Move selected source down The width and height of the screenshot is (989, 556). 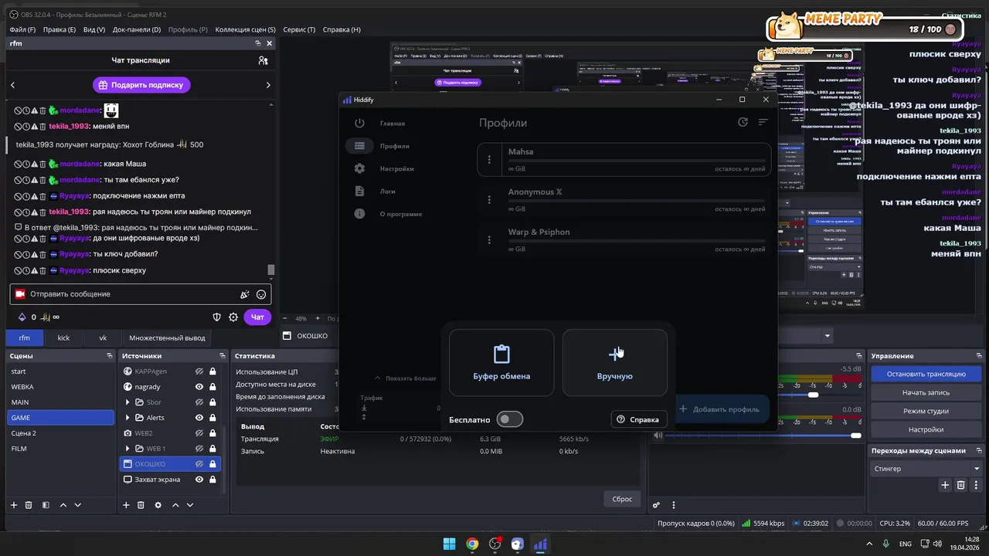coord(190,505)
